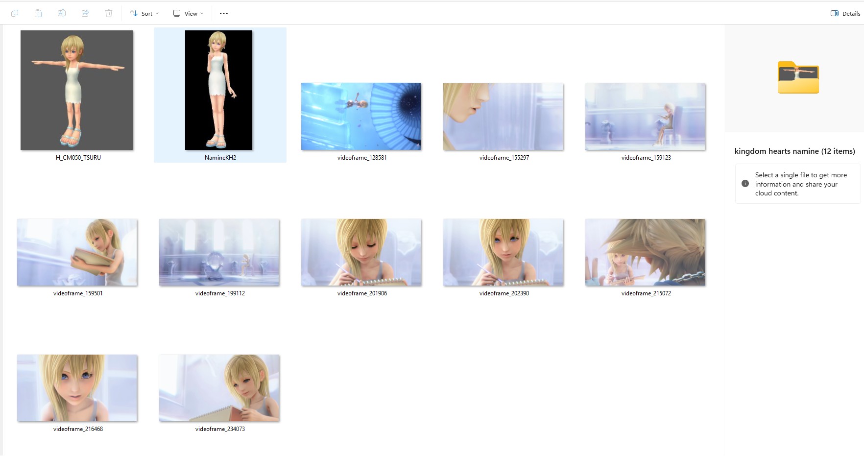864x456 pixels.
Task: Click the file name videoframe_234073
Action: tap(220, 429)
